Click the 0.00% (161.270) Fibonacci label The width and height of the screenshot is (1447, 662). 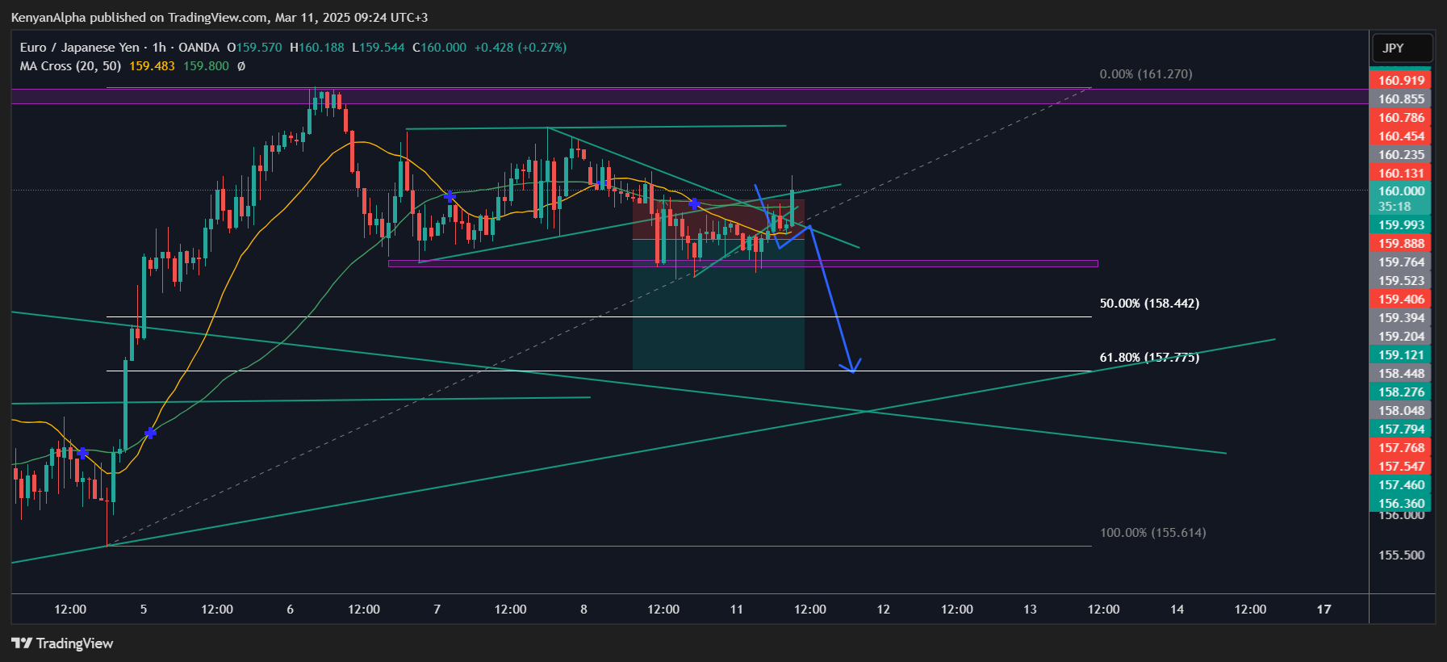(x=1146, y=74)
